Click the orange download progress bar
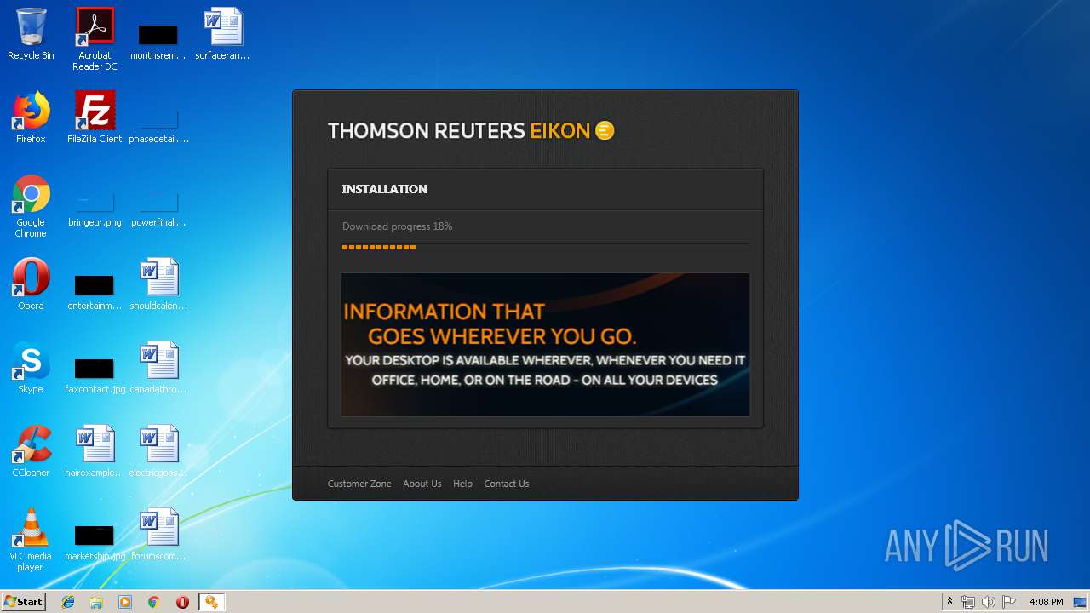This screenshot has height=613, width=1090. coord(379,247)
